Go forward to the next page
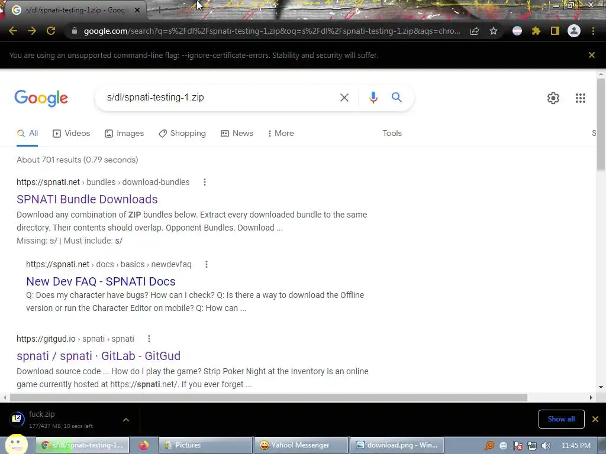The height and width of the screenshot is (454, 606). tap(32, 31)
